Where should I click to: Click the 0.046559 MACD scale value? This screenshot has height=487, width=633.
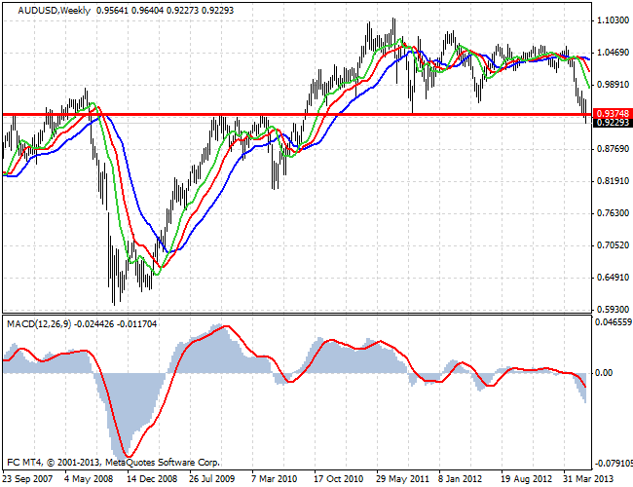[614, 321]
